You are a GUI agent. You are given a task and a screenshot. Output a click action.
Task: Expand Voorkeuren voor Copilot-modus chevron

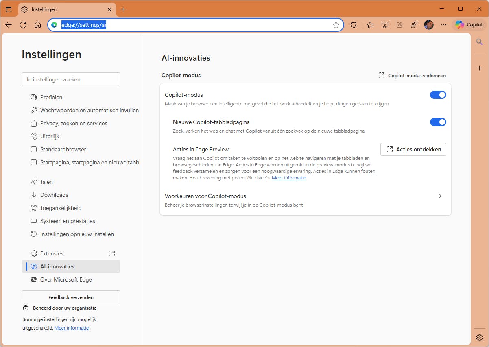(x=440, y=196)
